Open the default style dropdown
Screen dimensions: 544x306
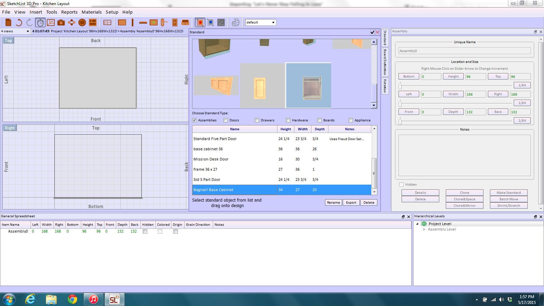pos(261,22)
